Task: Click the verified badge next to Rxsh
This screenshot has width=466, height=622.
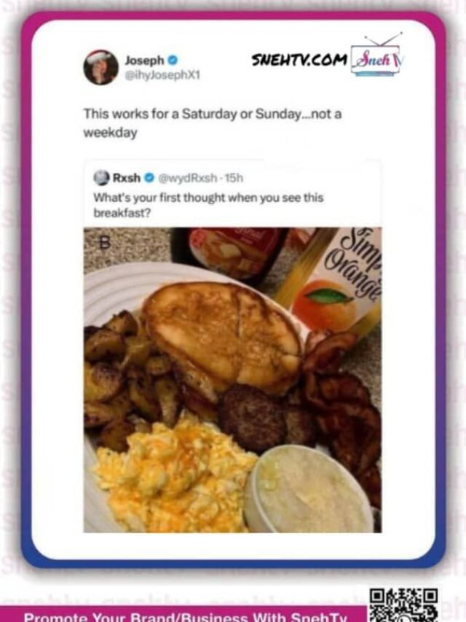Action: (149, 178)
